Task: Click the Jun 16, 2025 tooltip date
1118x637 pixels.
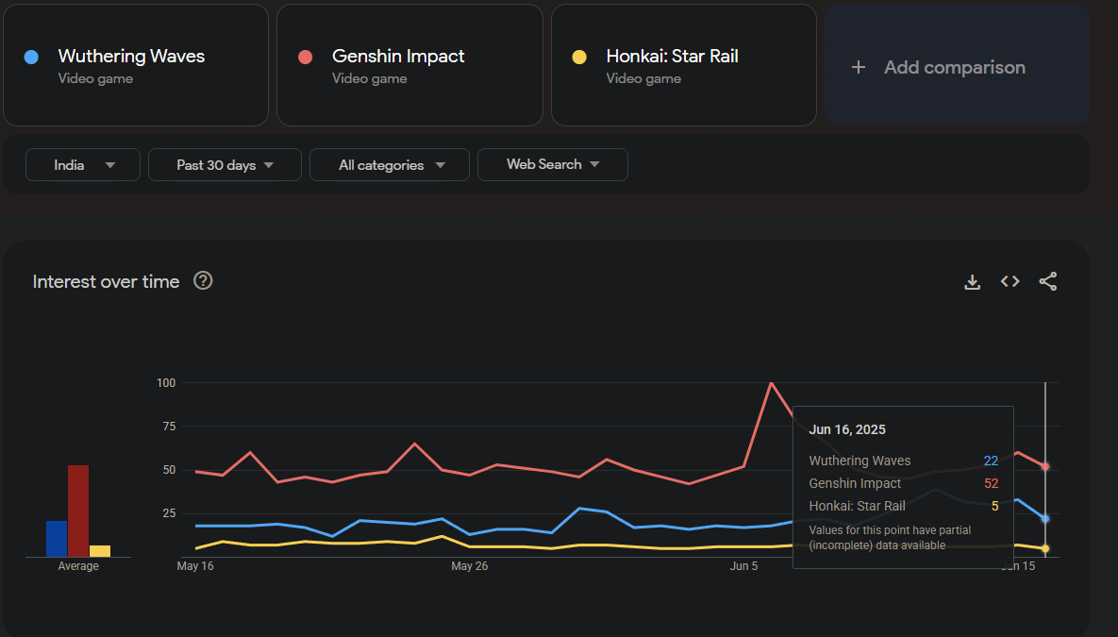Action: pyautogui.click(x=847, y=429)
